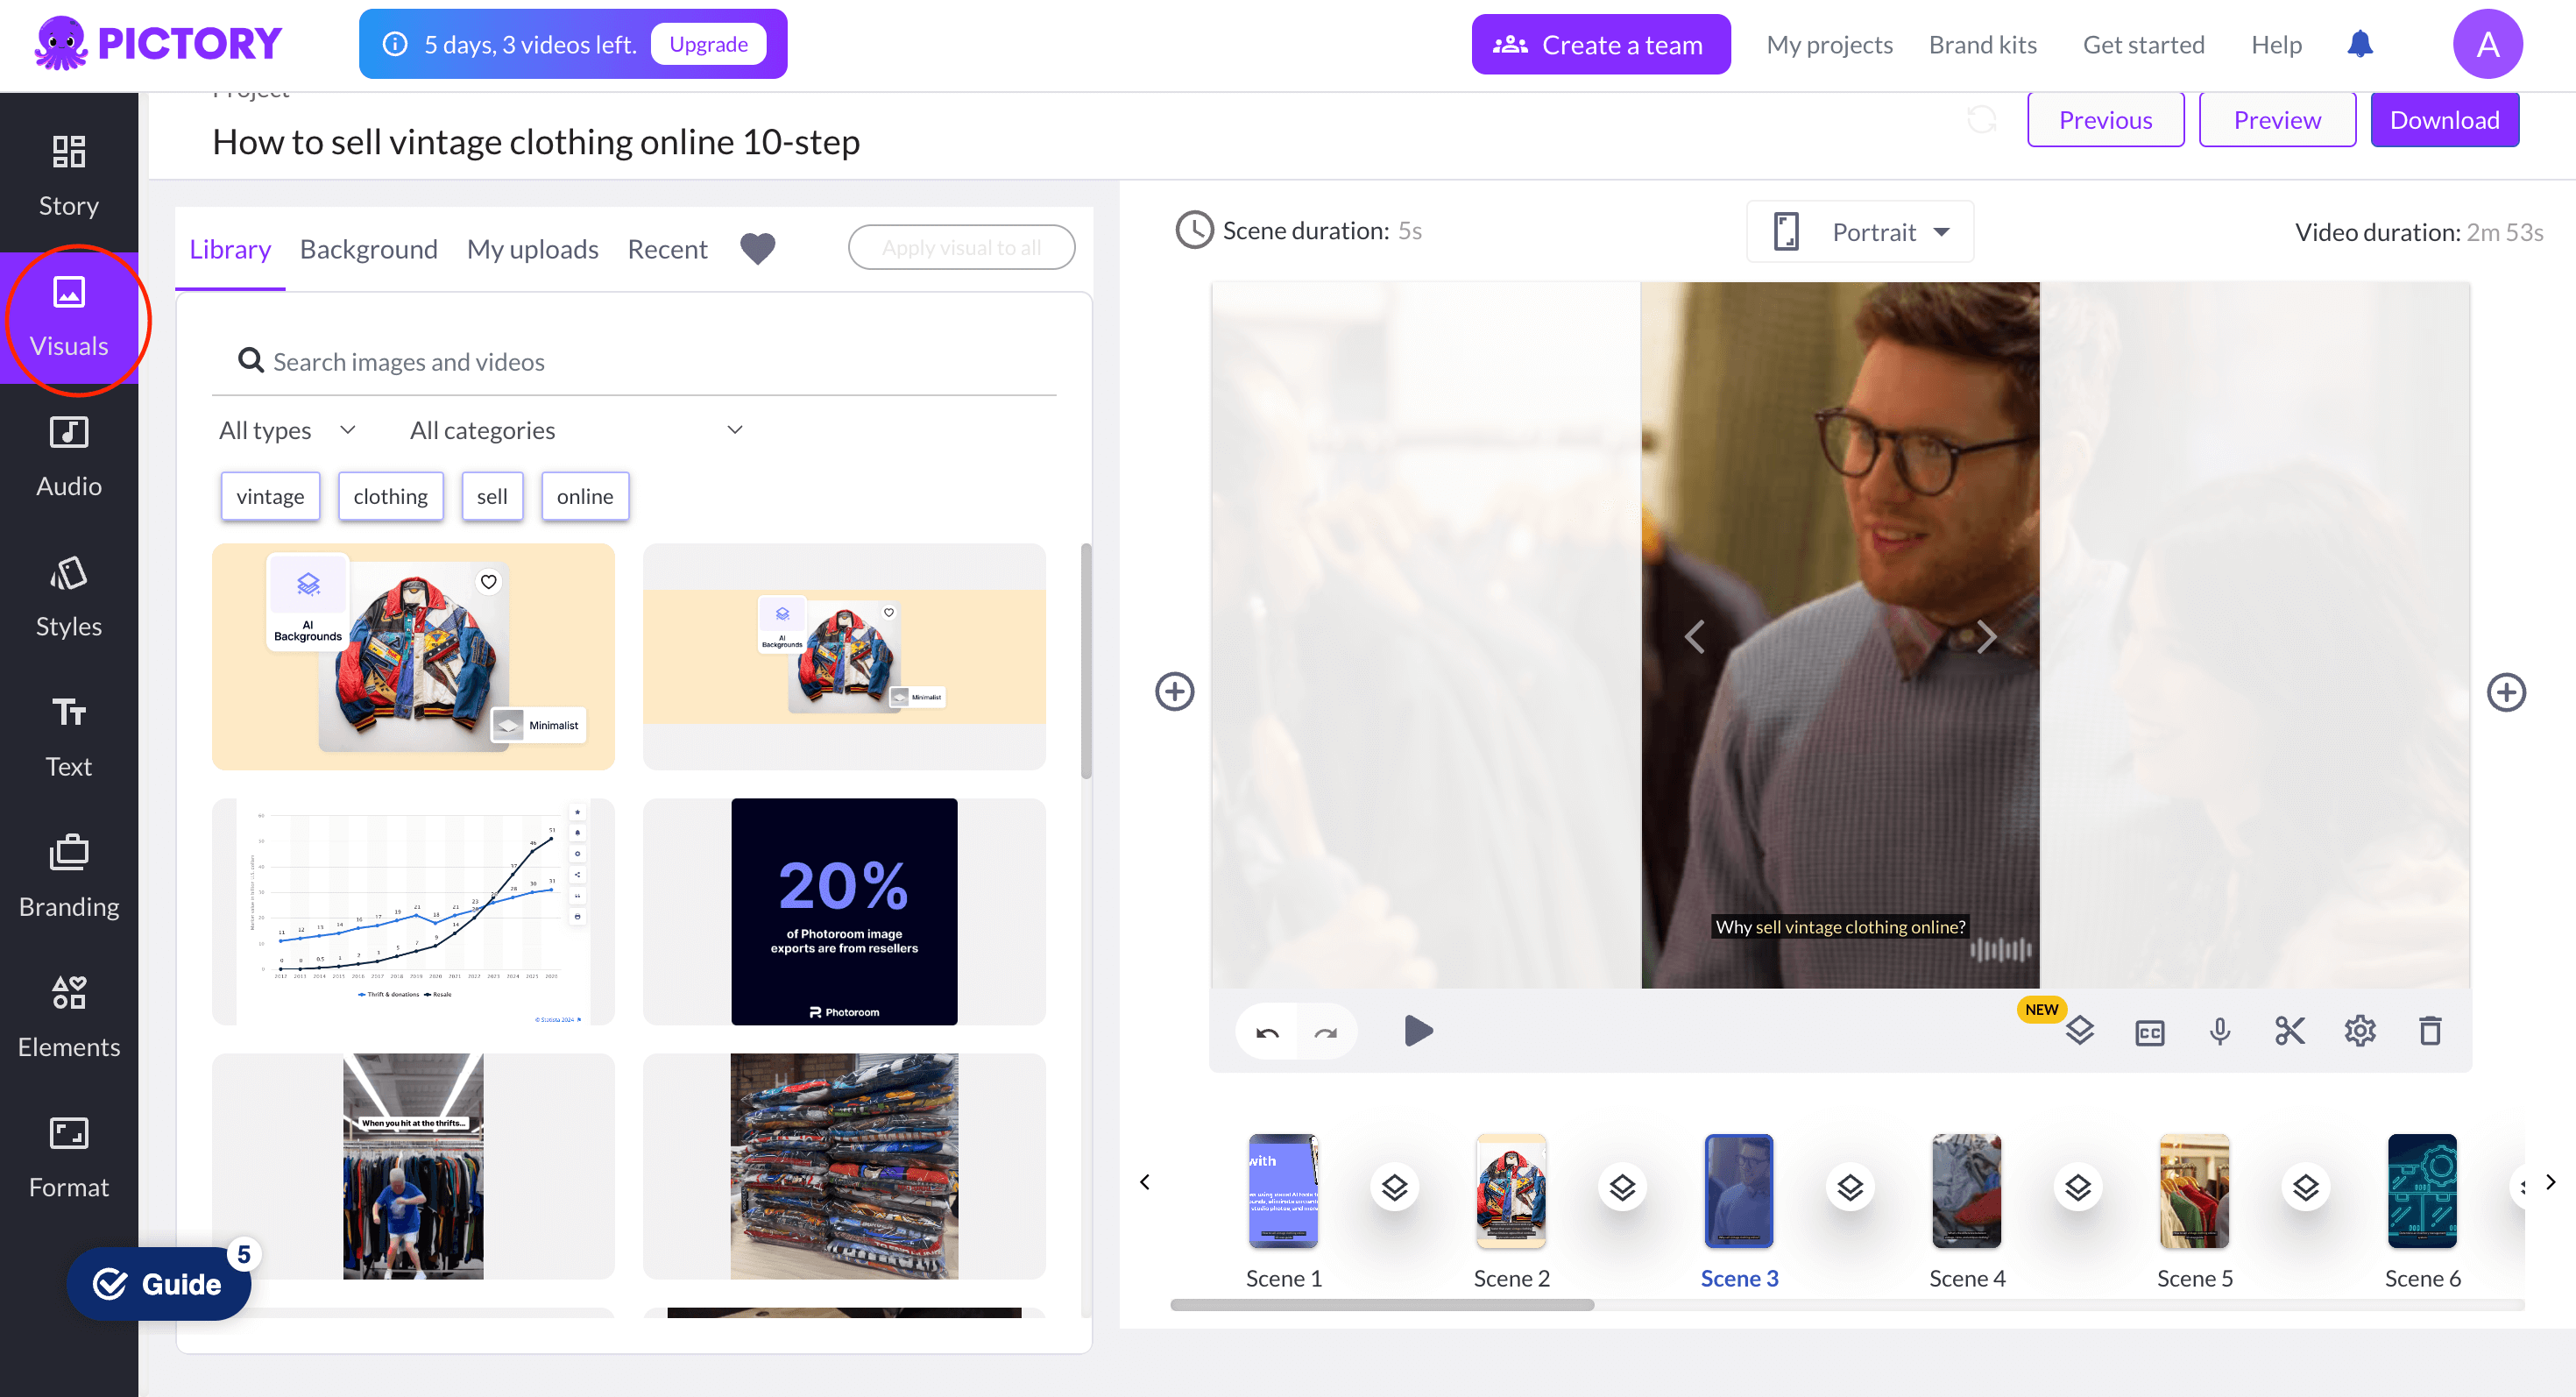Enable Apply visual to all
The image size is (2576, 1397).
(961, 248)
